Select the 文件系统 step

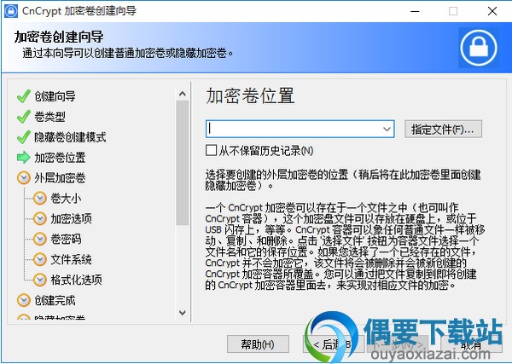coord(71,260)
